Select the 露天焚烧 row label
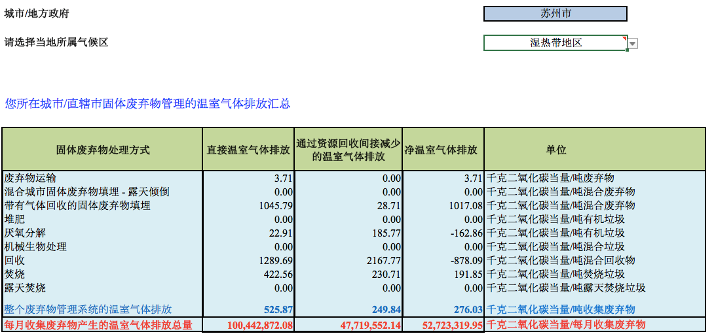This screenshot has width=714, height=336. click(x=26, y=288)
